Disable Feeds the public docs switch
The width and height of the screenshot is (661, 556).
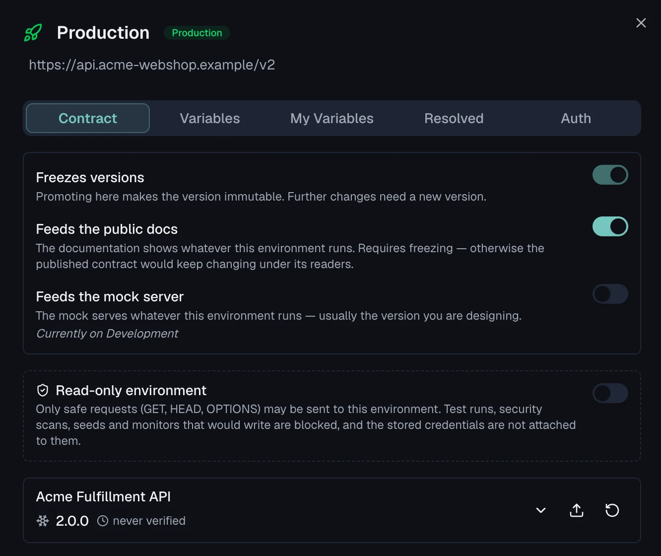coord(610,226)
